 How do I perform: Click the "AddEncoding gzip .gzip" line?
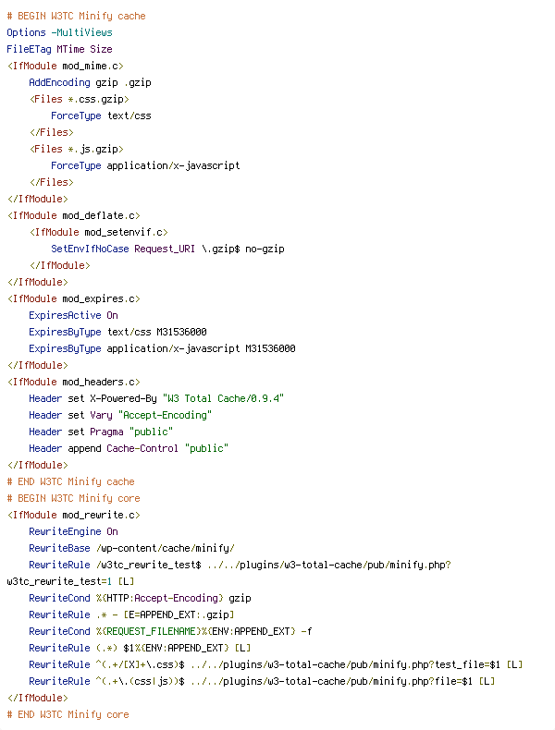click(x=90, y=82)
